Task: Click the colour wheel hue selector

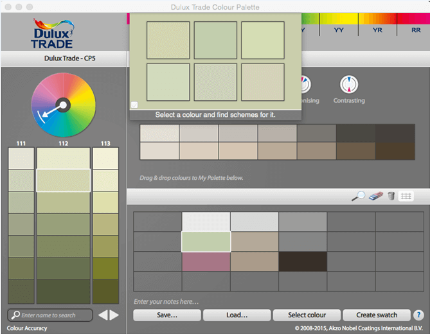Action: pyautogui.click(x=63, y=103)
